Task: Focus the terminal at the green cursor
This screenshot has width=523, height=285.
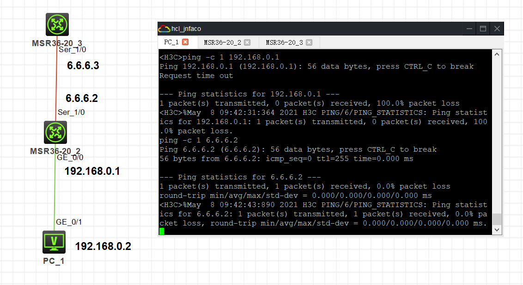Action: (x=162, y=231)
